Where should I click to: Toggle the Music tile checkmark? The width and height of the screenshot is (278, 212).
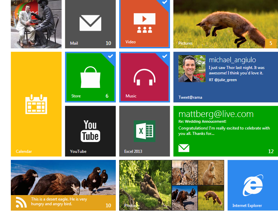tap(165, 56)
